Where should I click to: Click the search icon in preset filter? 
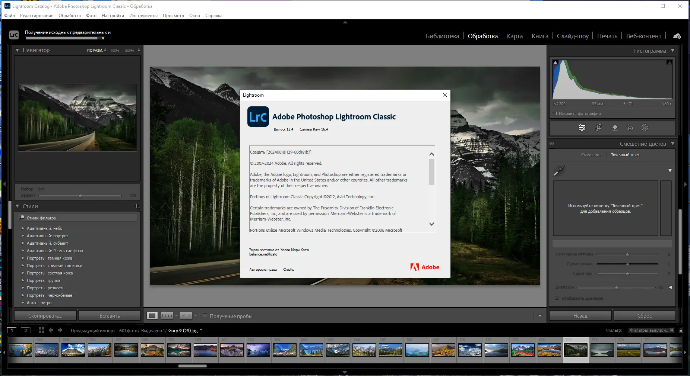pyautogui.click(x=22, y=218)
